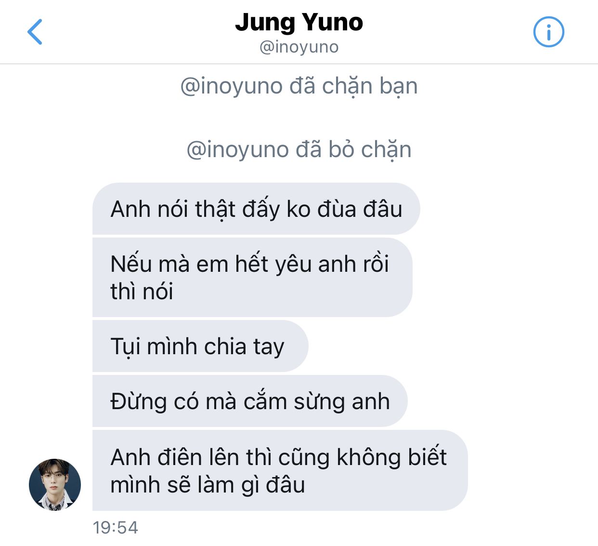Click the @inoyuno mention in the unblocked notice
This screenshot has width=598, height=546.
(237, 150)
